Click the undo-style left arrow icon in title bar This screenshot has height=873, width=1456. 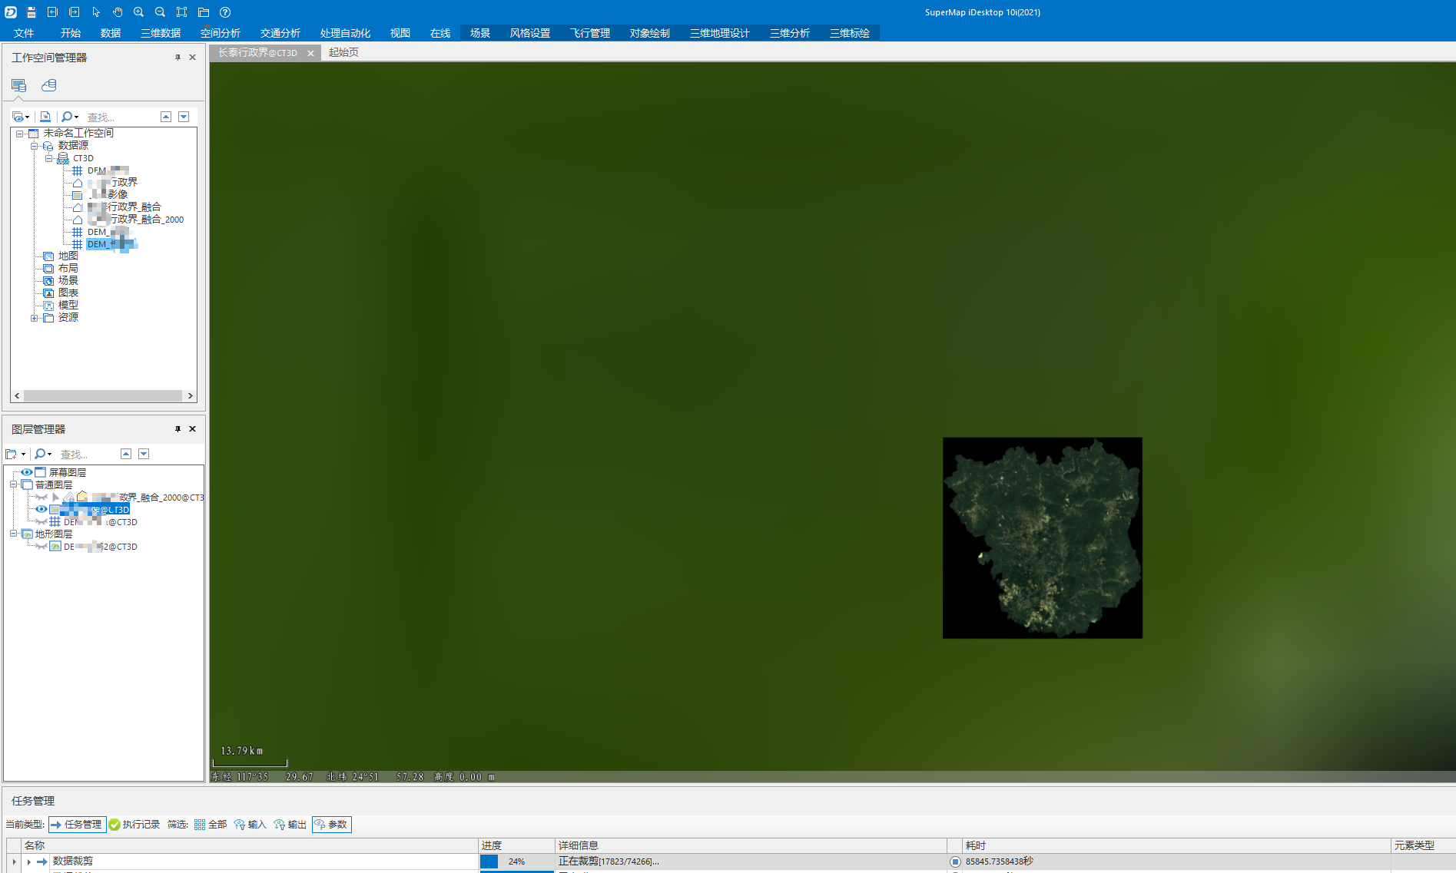tap(53, 12)
